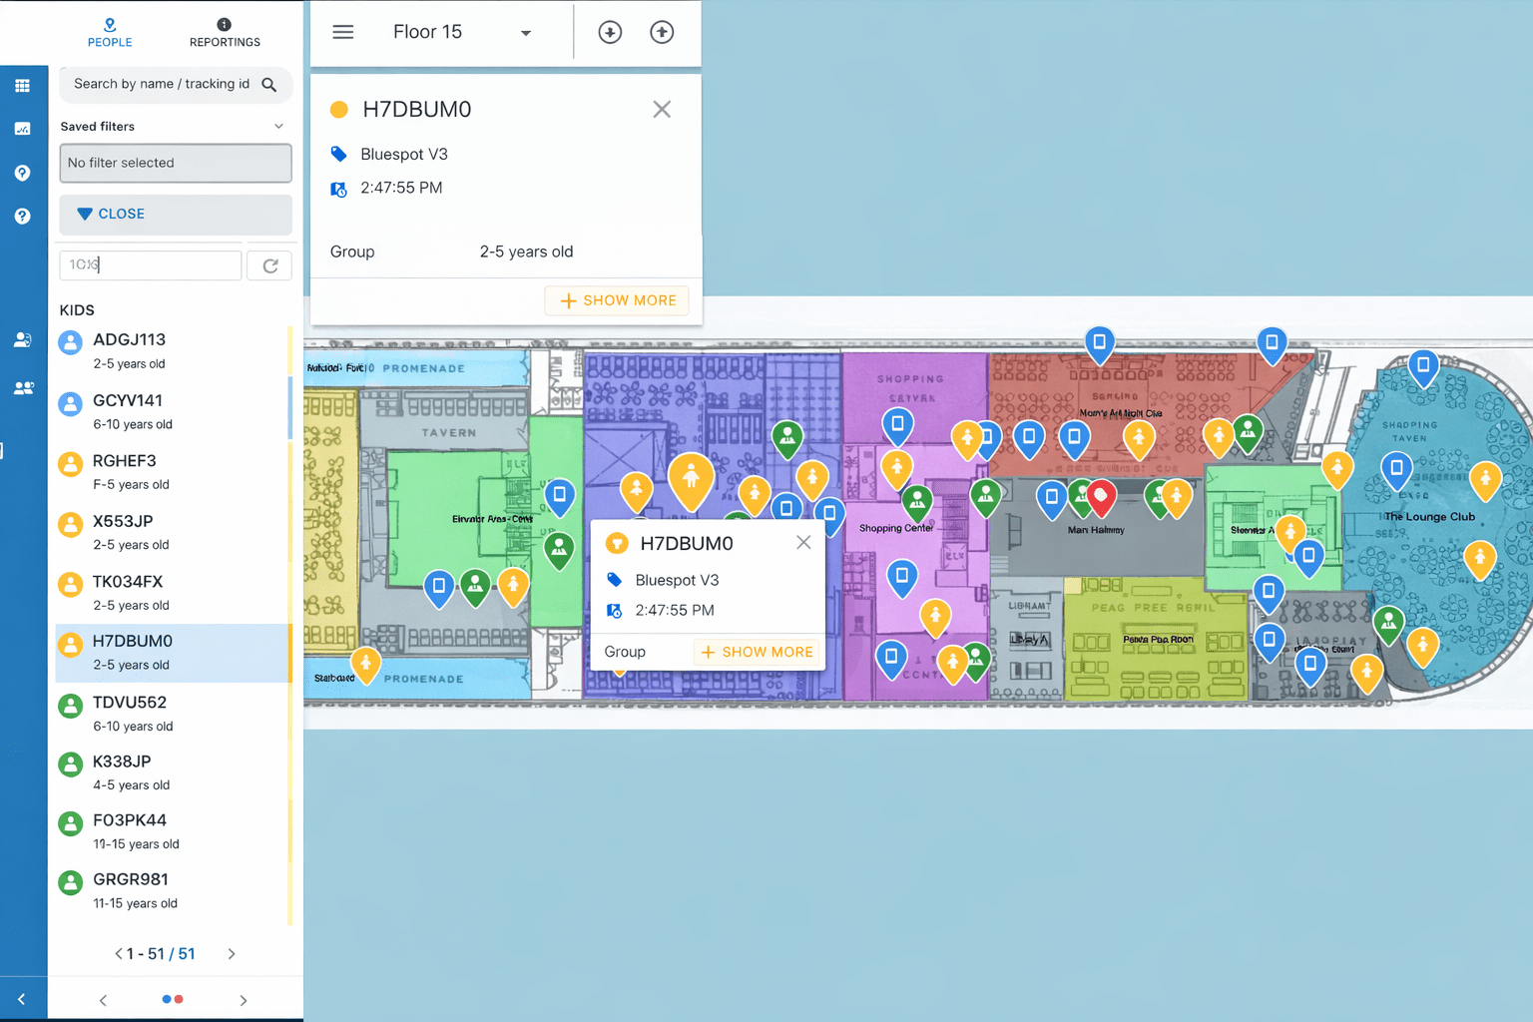Collapse the left sidebar with bottom arrow
This screenshot has height=1022, width=1533.
tap(22, 999)
